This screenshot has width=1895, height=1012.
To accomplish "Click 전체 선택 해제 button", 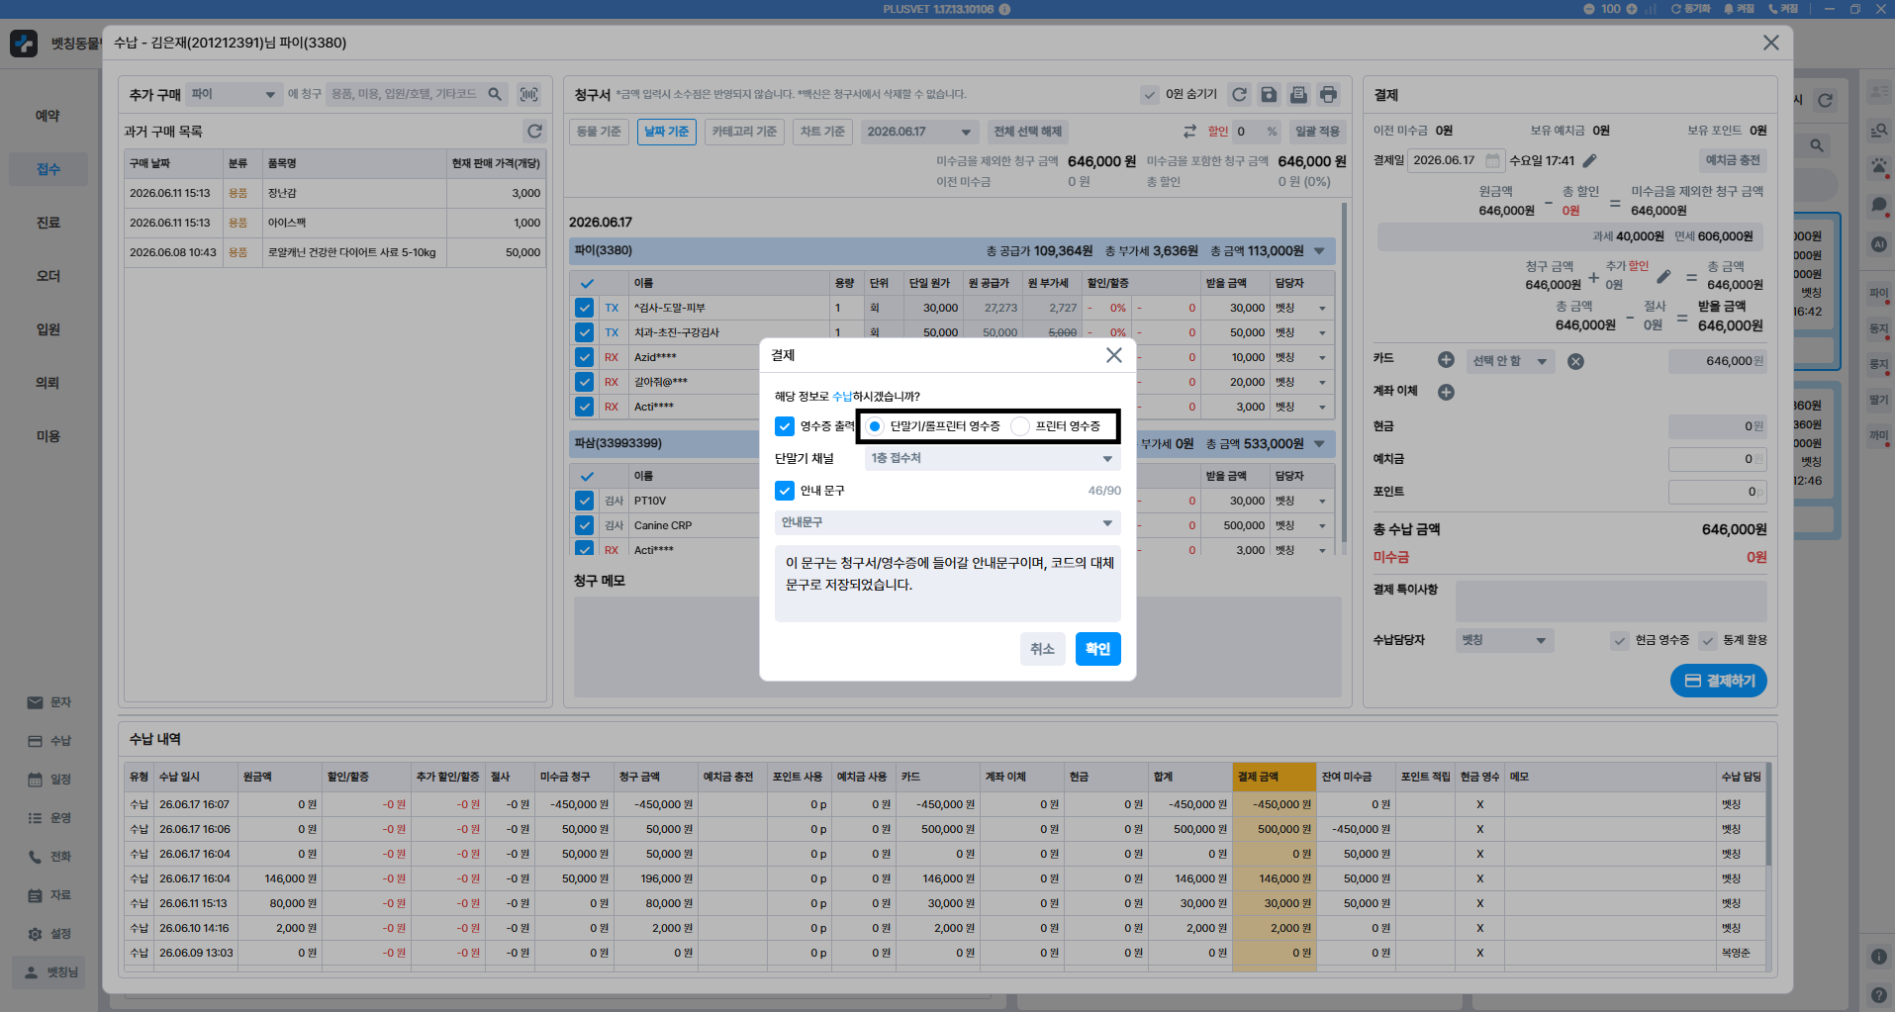I will tap(1027, 132).
